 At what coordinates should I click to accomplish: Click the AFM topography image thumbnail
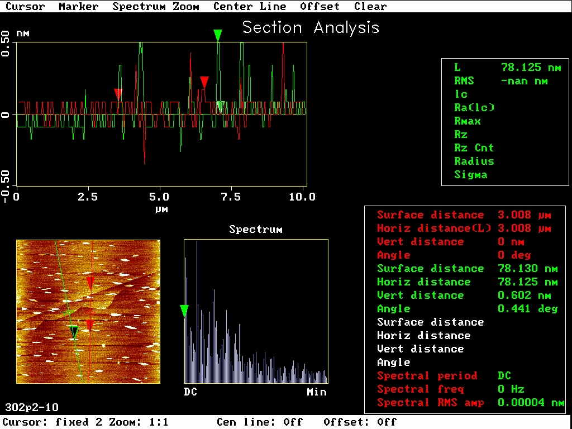[x=88, y=312]
